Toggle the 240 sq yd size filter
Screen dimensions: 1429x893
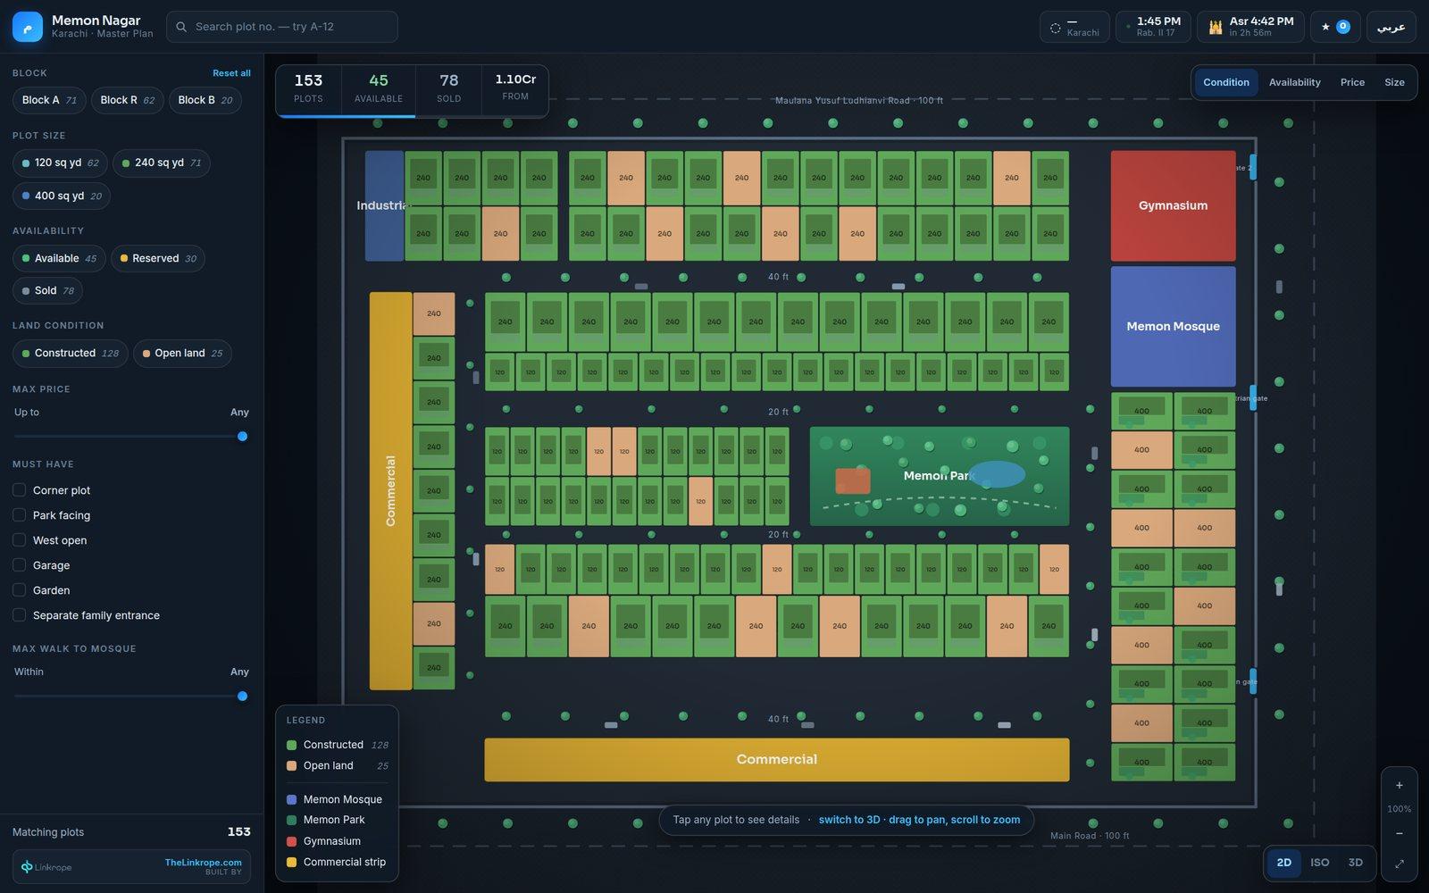coord(161,163)
